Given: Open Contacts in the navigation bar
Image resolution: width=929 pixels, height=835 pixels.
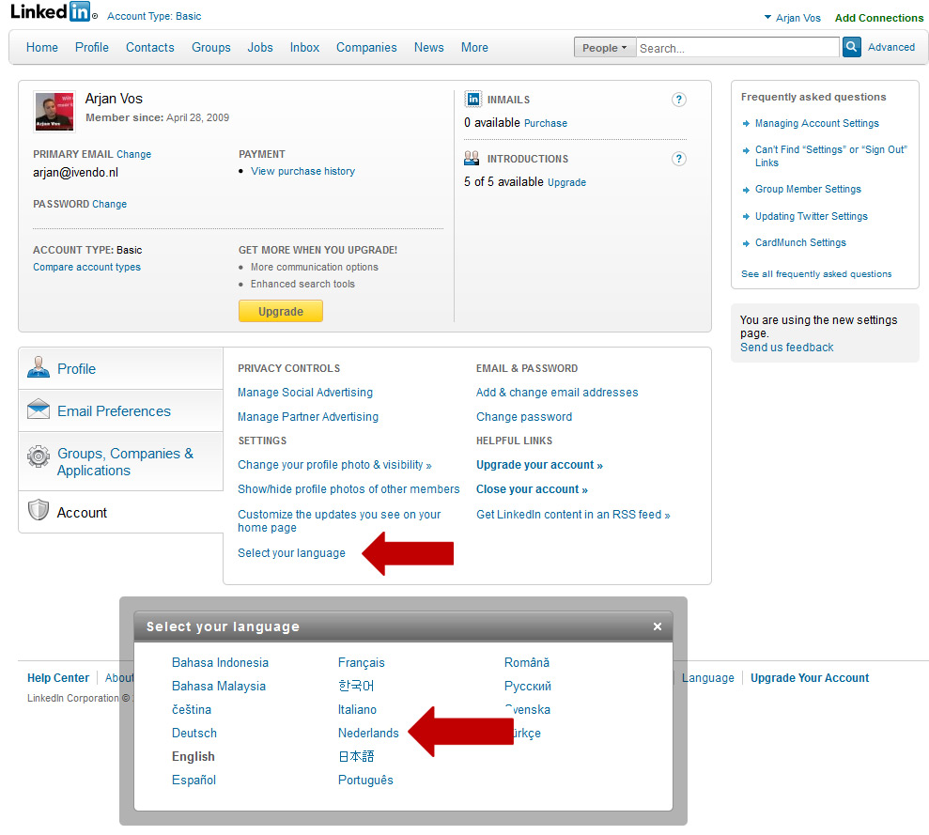Looking at the screenshot, I should (150, 47).
